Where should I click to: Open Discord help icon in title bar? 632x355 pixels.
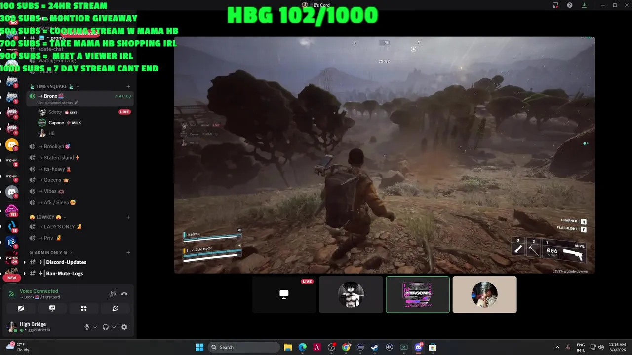[x=570, y=5]
